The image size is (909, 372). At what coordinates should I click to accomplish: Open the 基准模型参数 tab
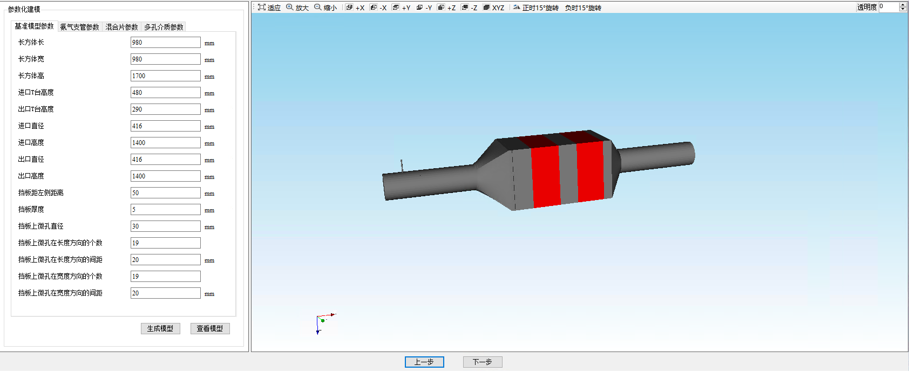pos(34,26)
